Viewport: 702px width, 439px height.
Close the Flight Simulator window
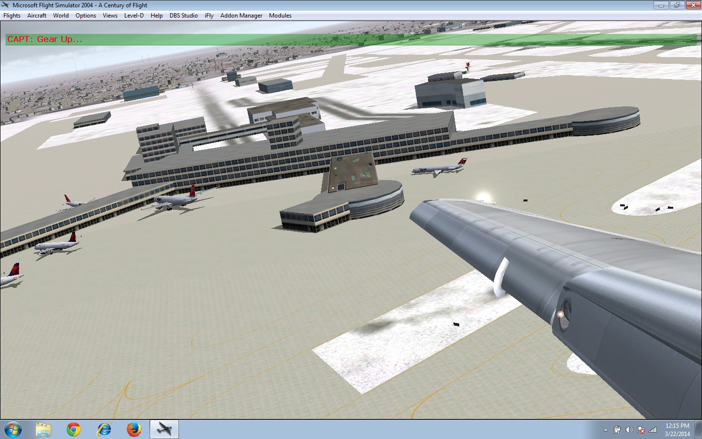pos(693,5)
